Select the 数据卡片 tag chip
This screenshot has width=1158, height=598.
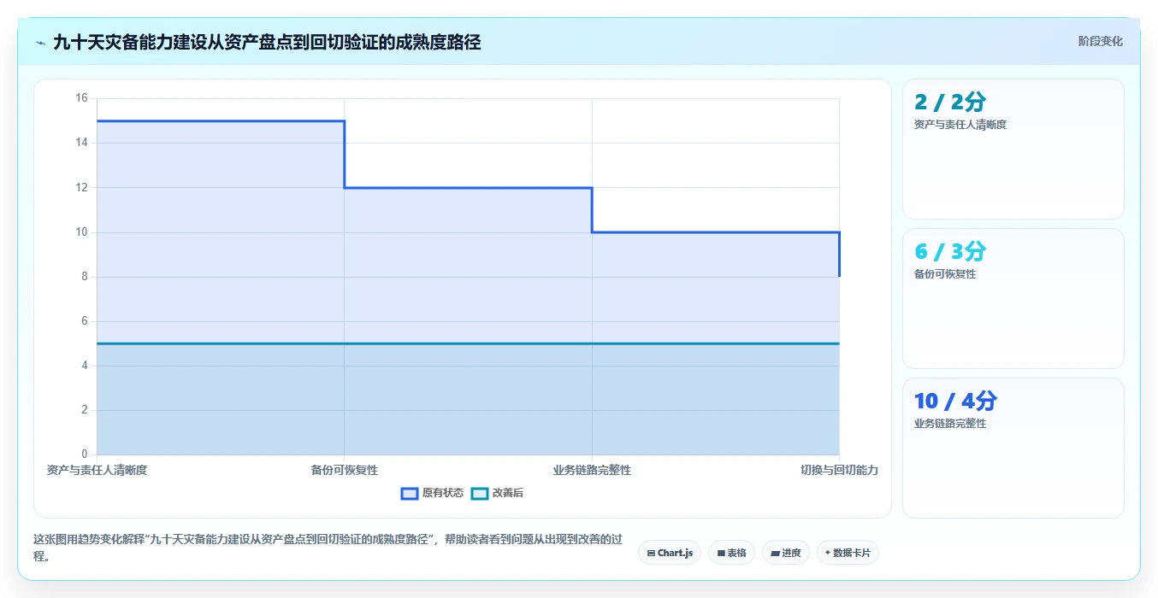tap(848, 553)
